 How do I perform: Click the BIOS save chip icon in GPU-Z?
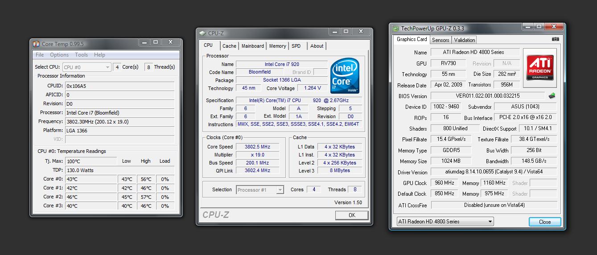pos(552,95)
